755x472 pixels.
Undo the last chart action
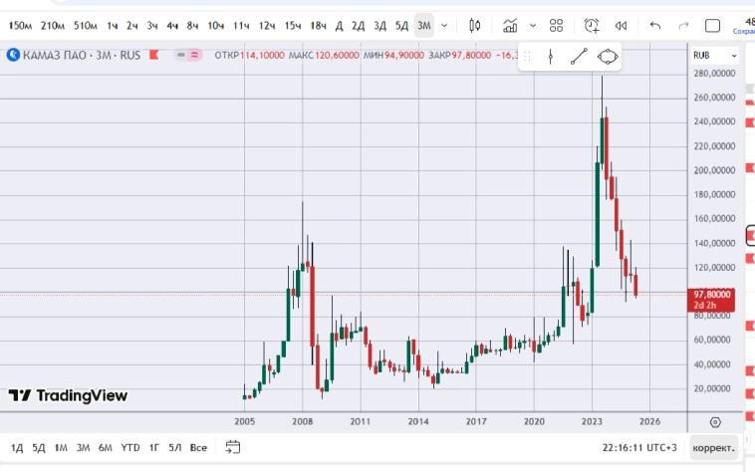tap(655, 25)
